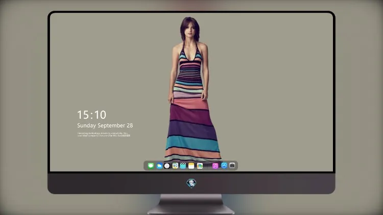This screenshot has height=215, width=383.
Task: Click the logo on monitor chin
Action: coord(192,183)
